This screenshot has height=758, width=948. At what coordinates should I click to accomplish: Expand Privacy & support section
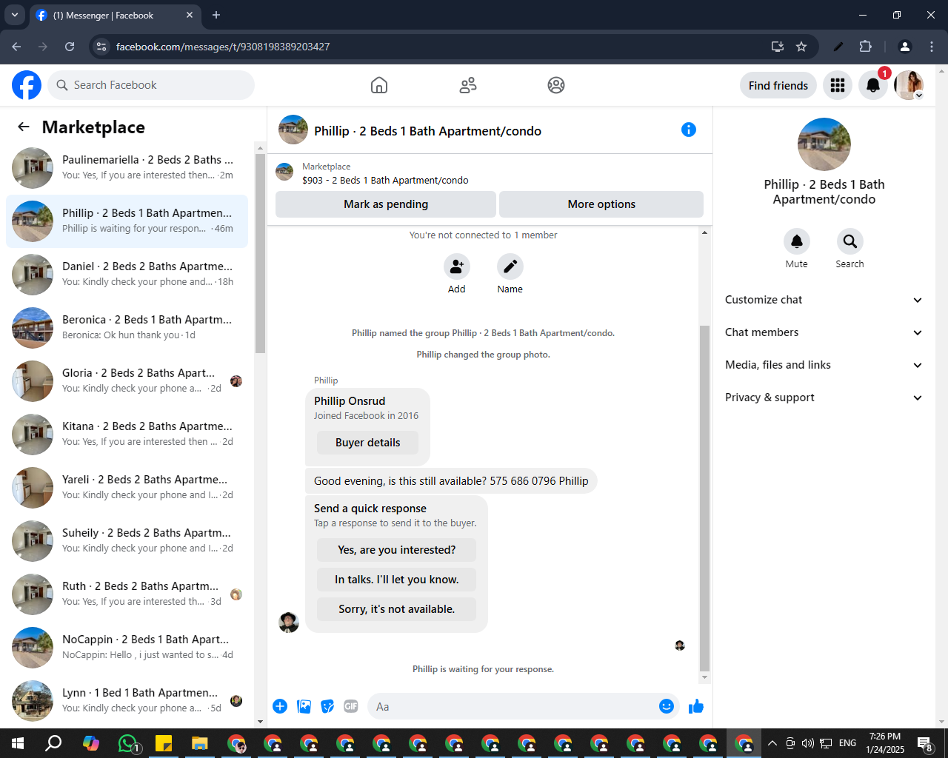click(x=824, y=398)
